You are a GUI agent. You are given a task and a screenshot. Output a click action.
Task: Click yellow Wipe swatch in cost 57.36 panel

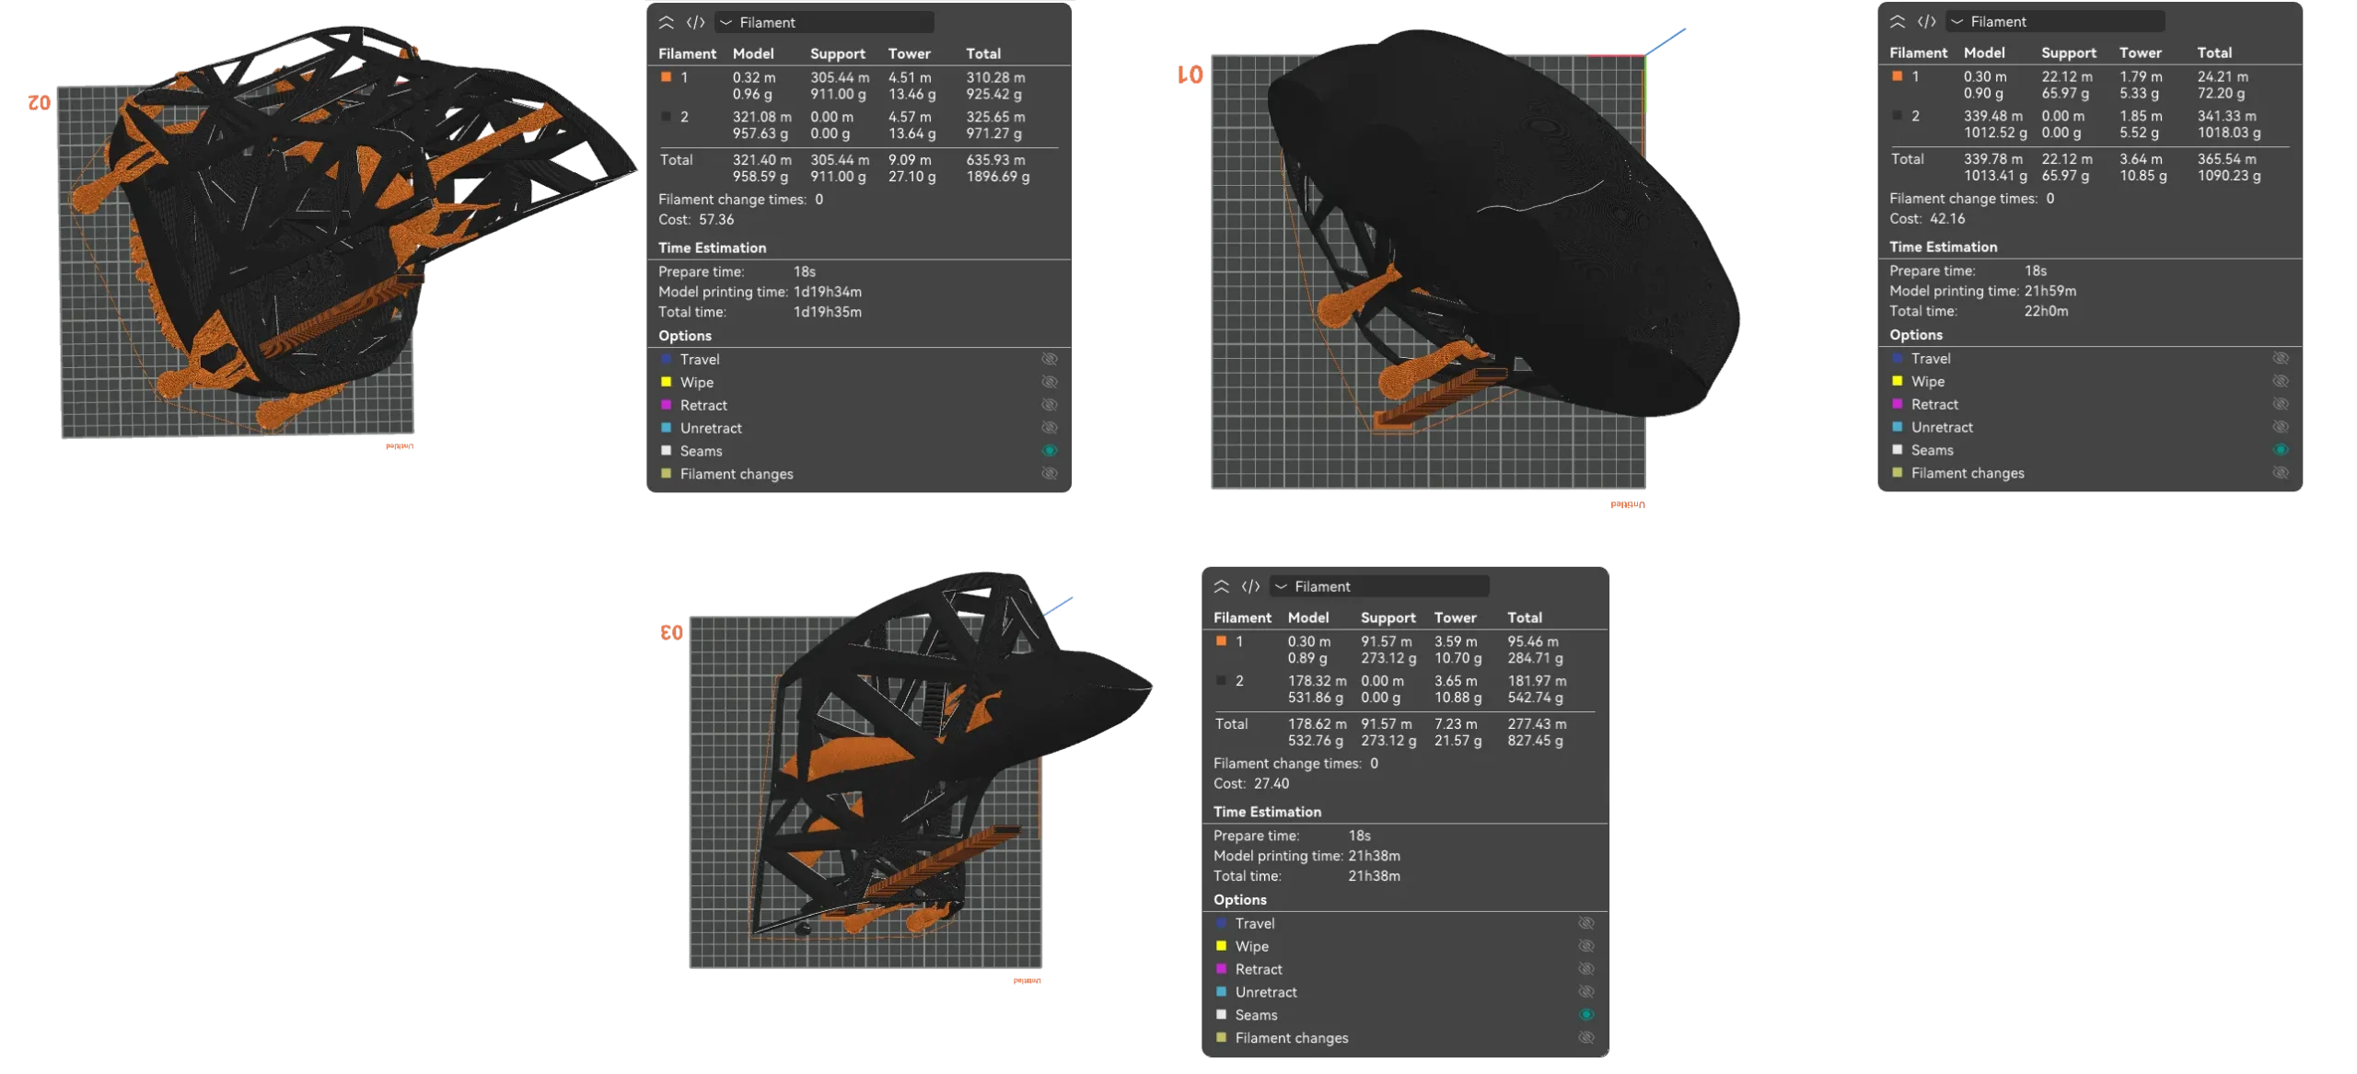tap(666, 382)
